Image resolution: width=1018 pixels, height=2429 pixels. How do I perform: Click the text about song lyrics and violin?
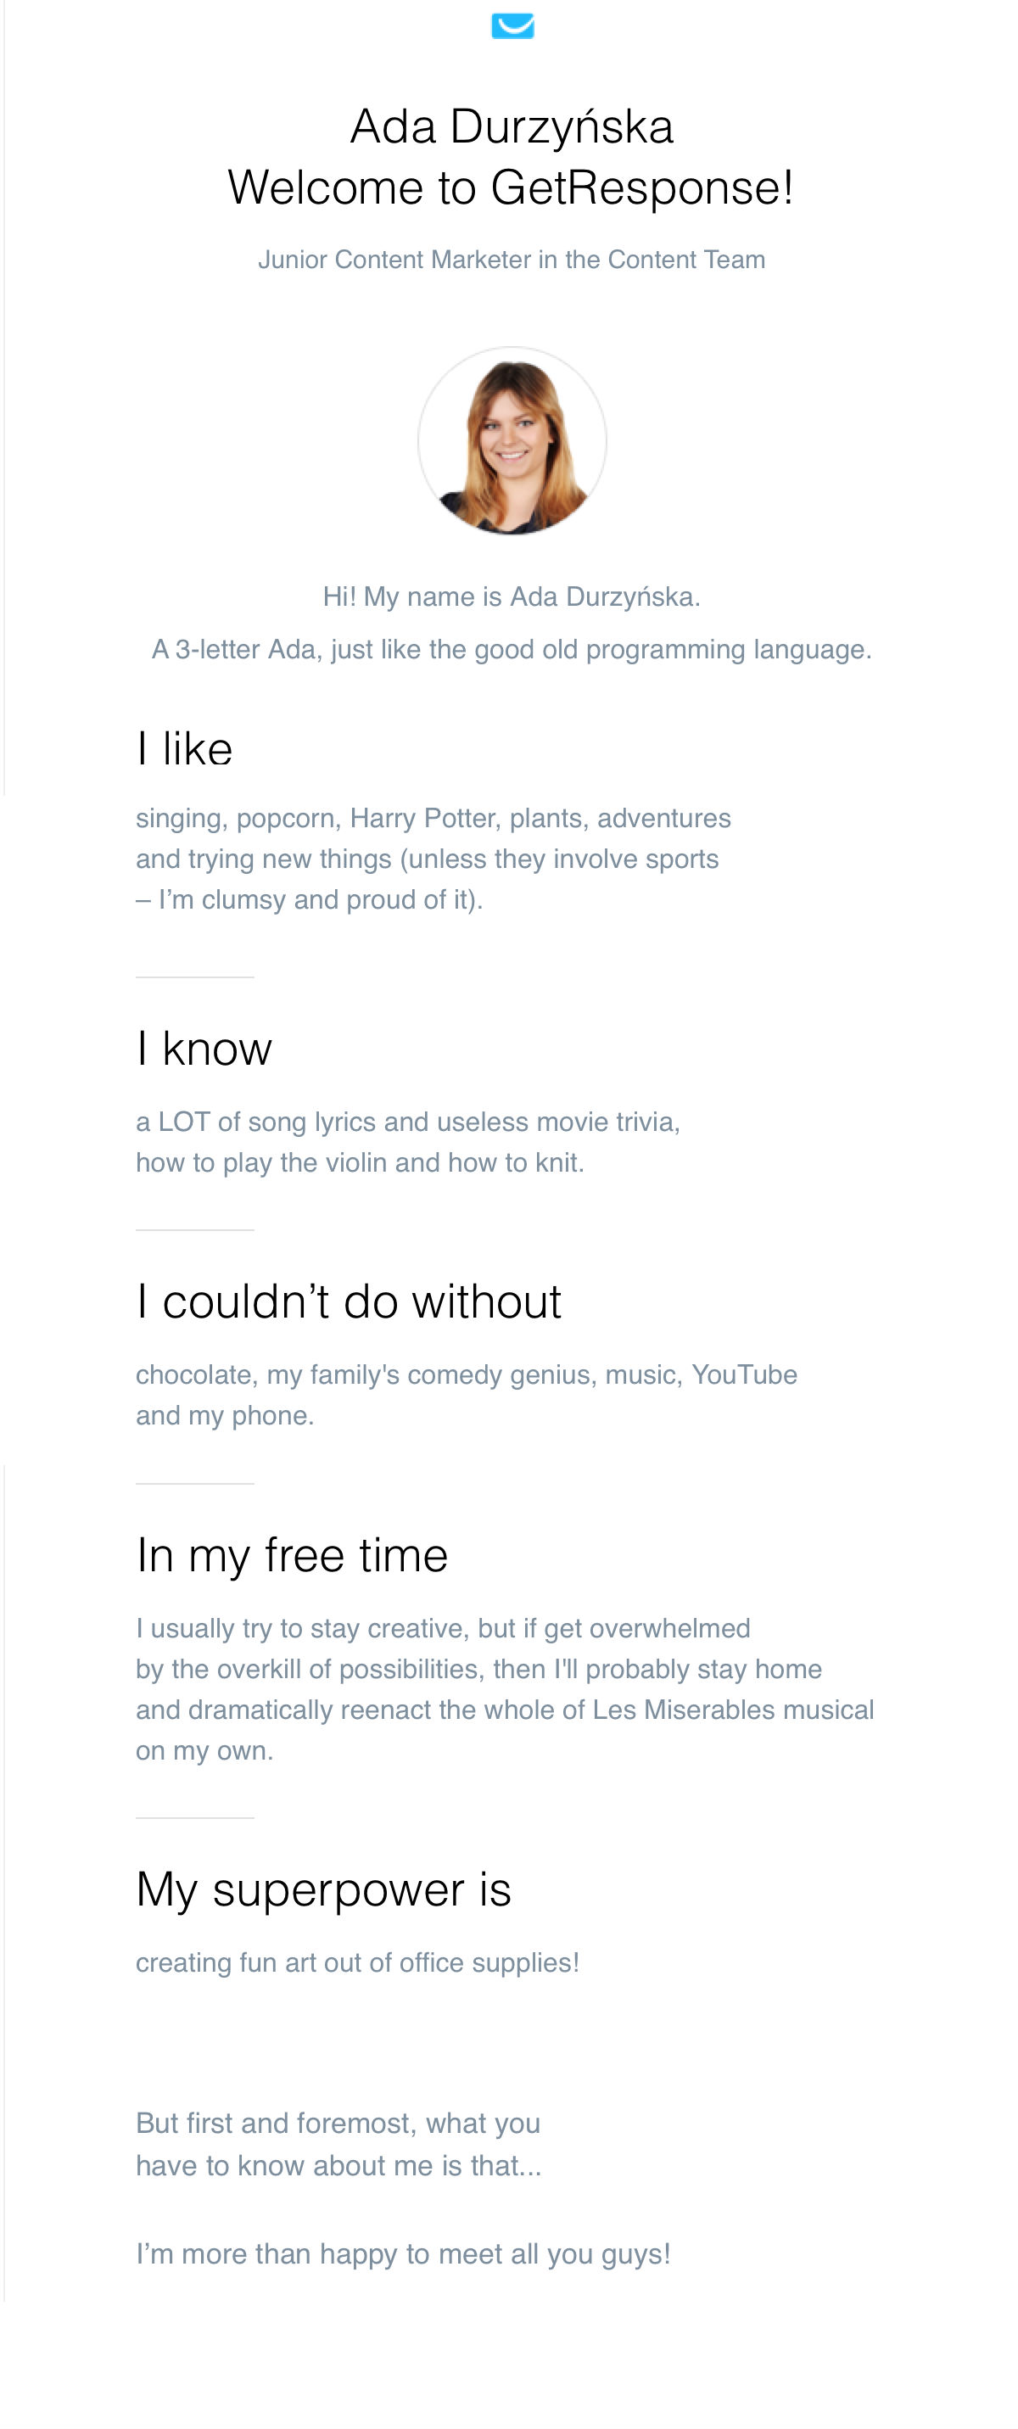407,1141
